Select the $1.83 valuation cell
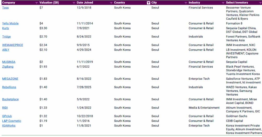This screenshot has width=262, height=137. coord(43,79)
